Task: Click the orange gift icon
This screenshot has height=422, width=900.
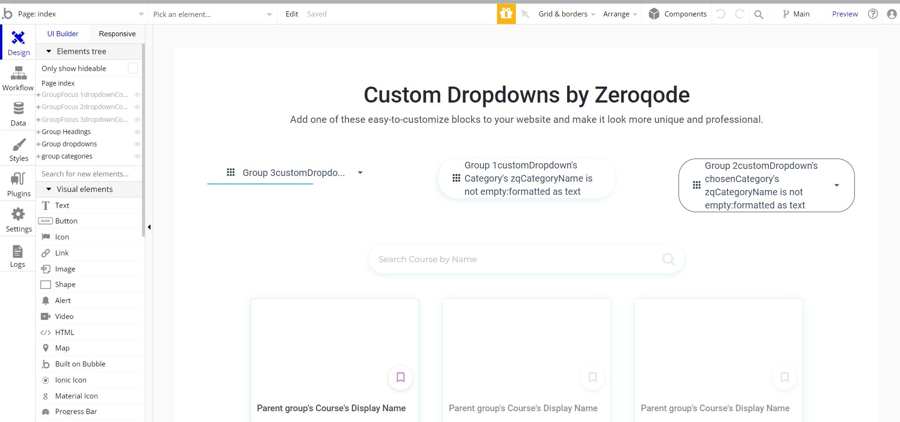Action: click(506, 14)
